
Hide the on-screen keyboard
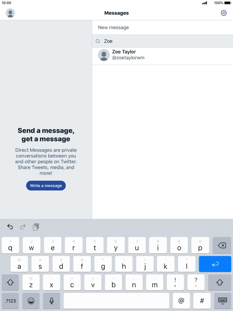tap(222, 301)
